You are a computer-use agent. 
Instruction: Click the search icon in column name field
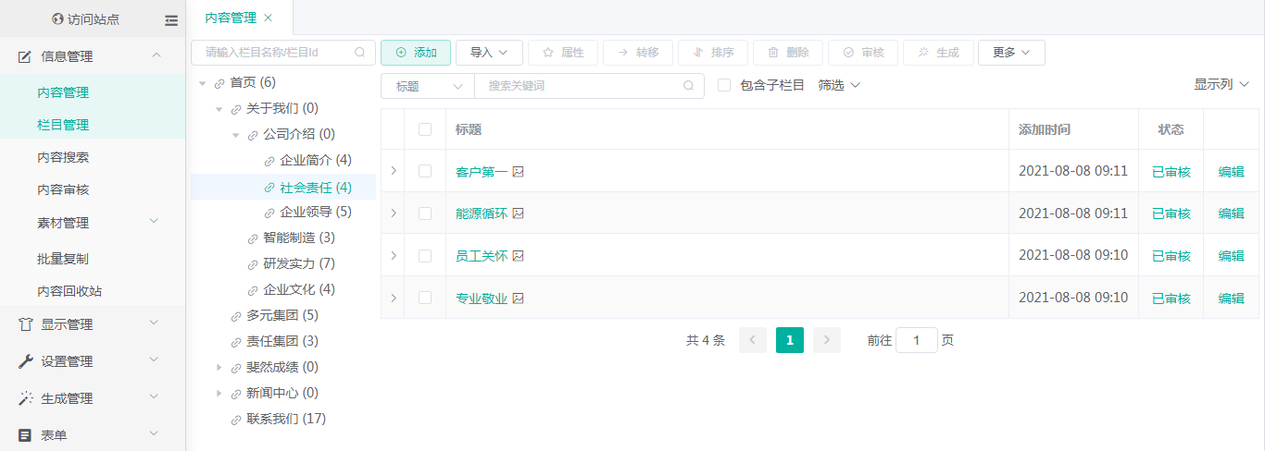[359, 53]
